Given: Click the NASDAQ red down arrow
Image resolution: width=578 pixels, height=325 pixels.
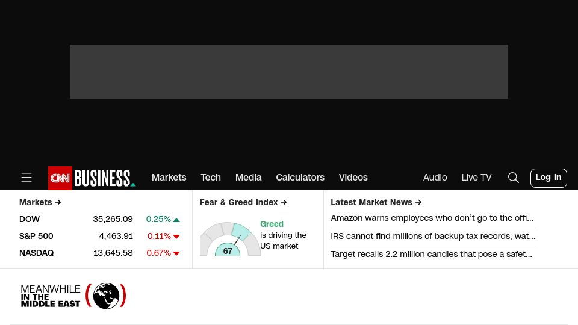Looking at the screenshot, I should [x=176, y=253].
